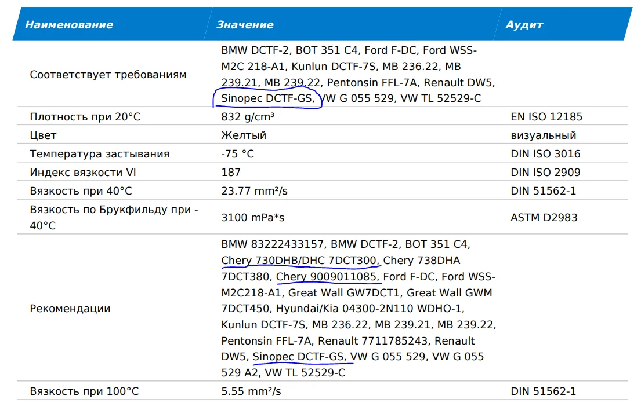Click the 'DIN ISO 2909' audit cell

tap(545, 173)
